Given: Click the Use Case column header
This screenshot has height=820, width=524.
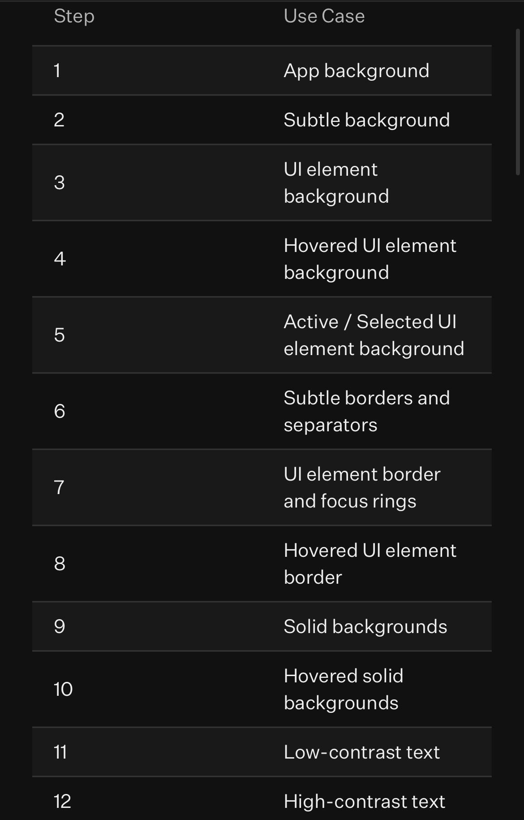Looking at the screenshot, I should (324, 16).
